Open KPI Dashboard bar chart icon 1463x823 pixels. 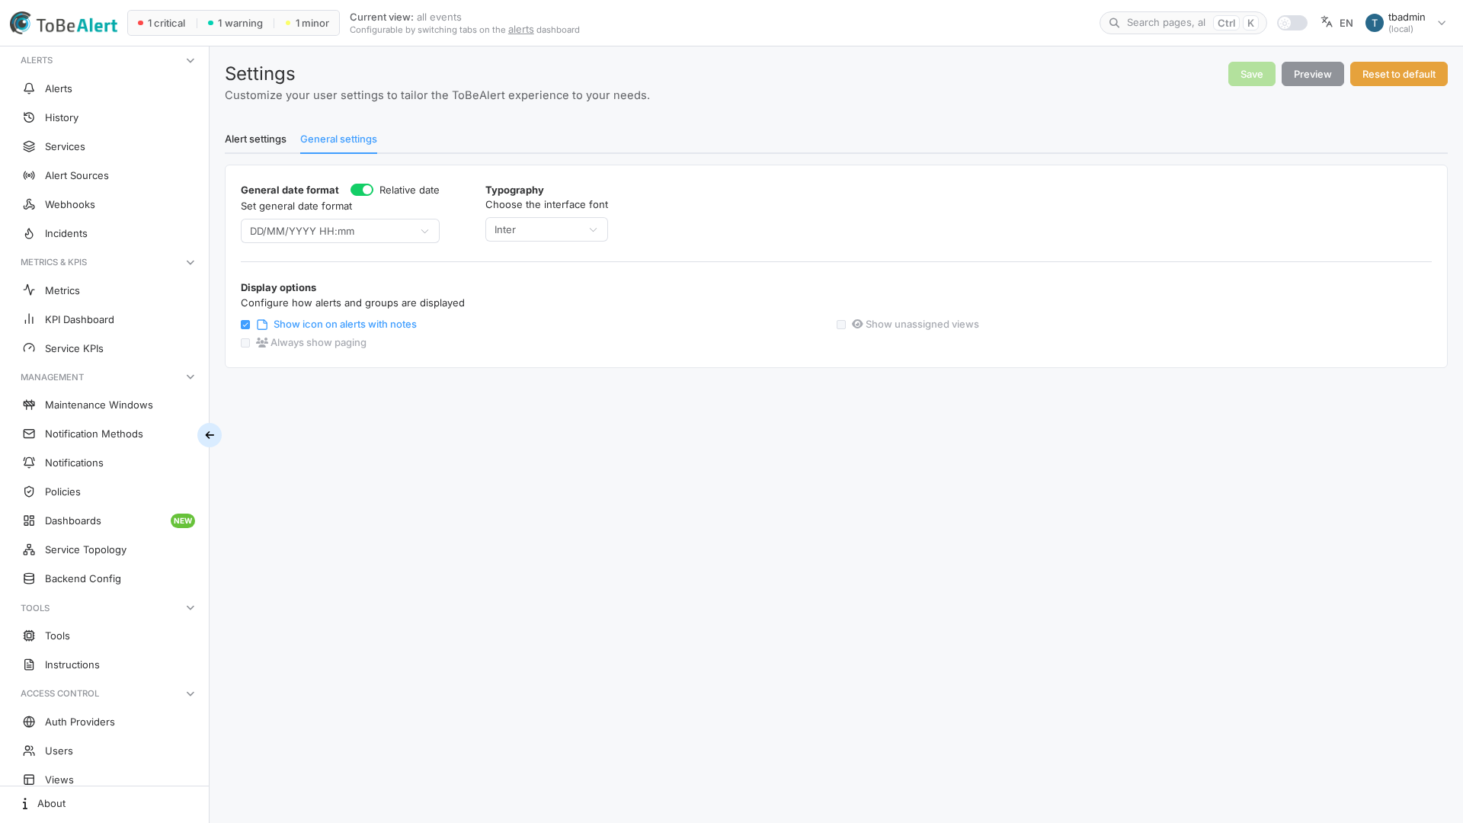click(29, 319)
